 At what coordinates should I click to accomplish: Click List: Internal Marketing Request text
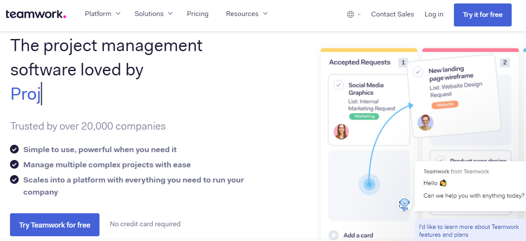coord(372,105)
